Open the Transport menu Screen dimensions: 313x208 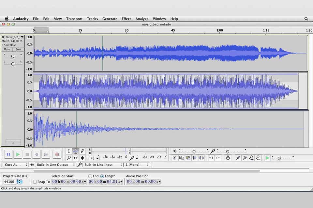click(74, 19)
